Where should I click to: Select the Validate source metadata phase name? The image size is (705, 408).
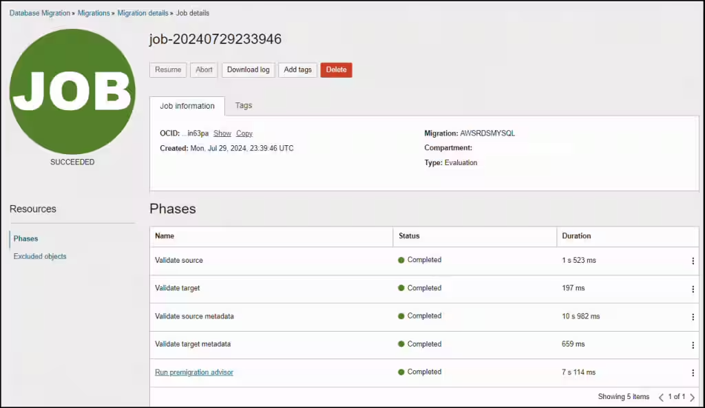[194, 316]
